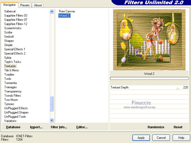
Task: Reset the filter settings
Action: 178,127
